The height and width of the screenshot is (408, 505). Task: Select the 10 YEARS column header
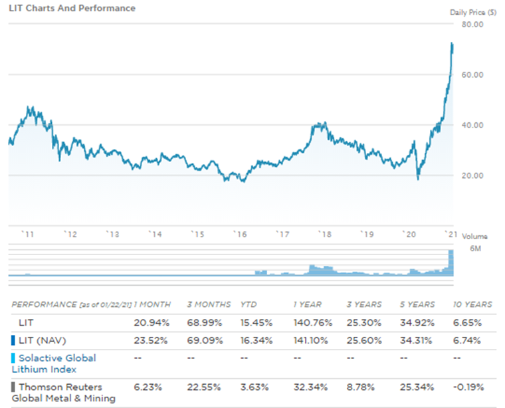tap(472, 304)
